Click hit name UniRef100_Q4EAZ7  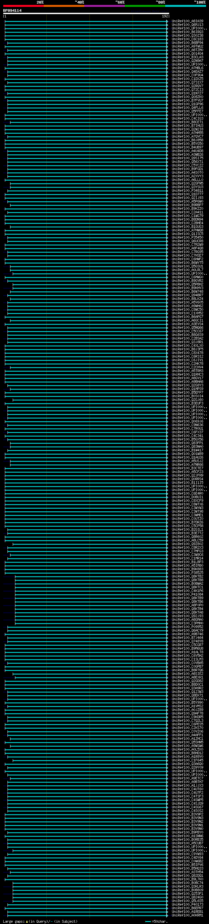[187, 72]
